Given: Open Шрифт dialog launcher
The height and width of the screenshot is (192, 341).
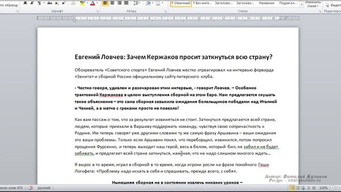Looking at the screenshot, I should (x=98, y=11).
